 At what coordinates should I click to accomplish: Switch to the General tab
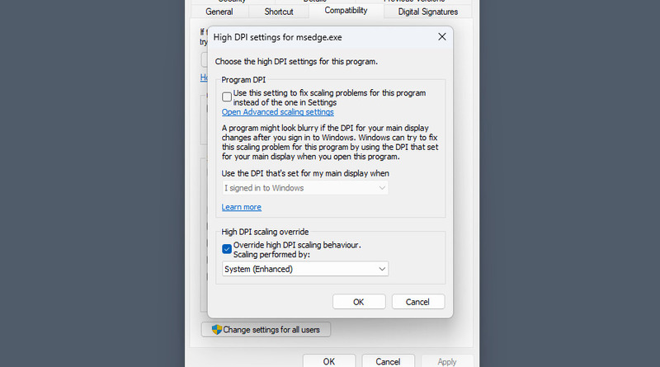(x=219, y=12)
